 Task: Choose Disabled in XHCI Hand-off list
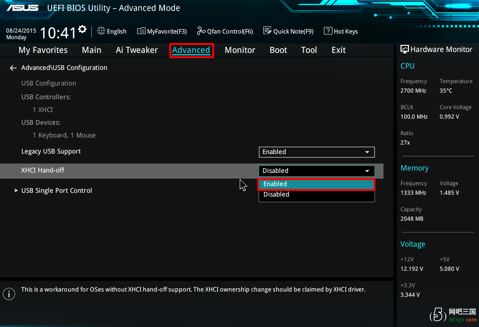316,195
